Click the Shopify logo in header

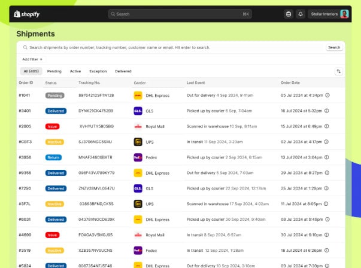27,14
